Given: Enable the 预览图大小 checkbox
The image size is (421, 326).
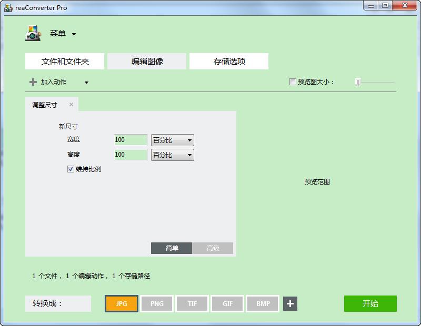Looking at the screenshot, I should coord(293,82).
